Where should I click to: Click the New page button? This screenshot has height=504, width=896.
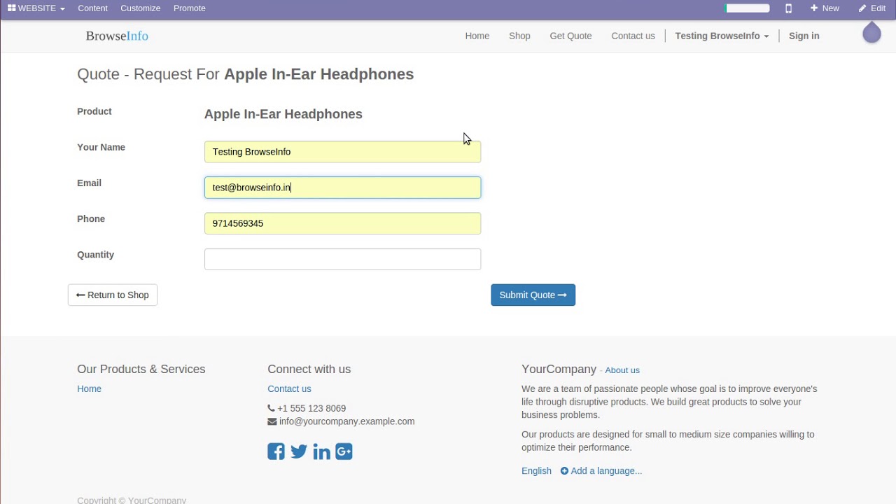tap(825, 8)
